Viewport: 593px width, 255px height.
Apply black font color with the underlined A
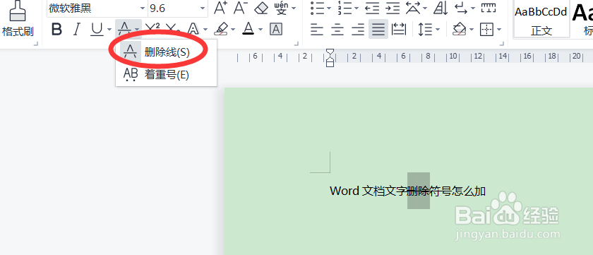point(248,29)
